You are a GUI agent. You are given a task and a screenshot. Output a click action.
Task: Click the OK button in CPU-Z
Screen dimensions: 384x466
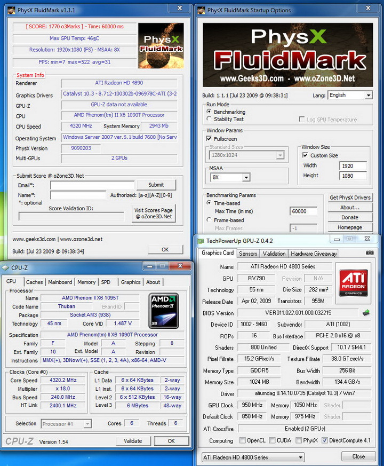171,441
